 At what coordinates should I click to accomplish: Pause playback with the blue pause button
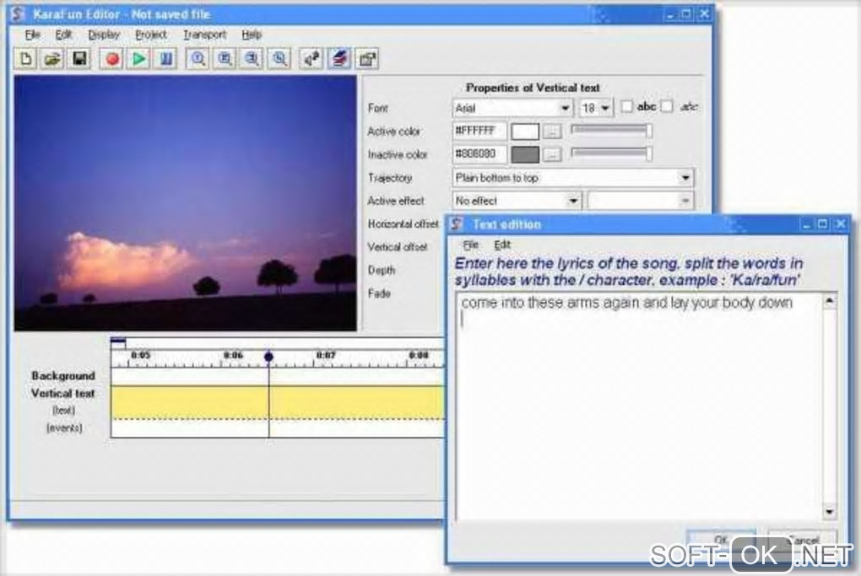(165, 59)
